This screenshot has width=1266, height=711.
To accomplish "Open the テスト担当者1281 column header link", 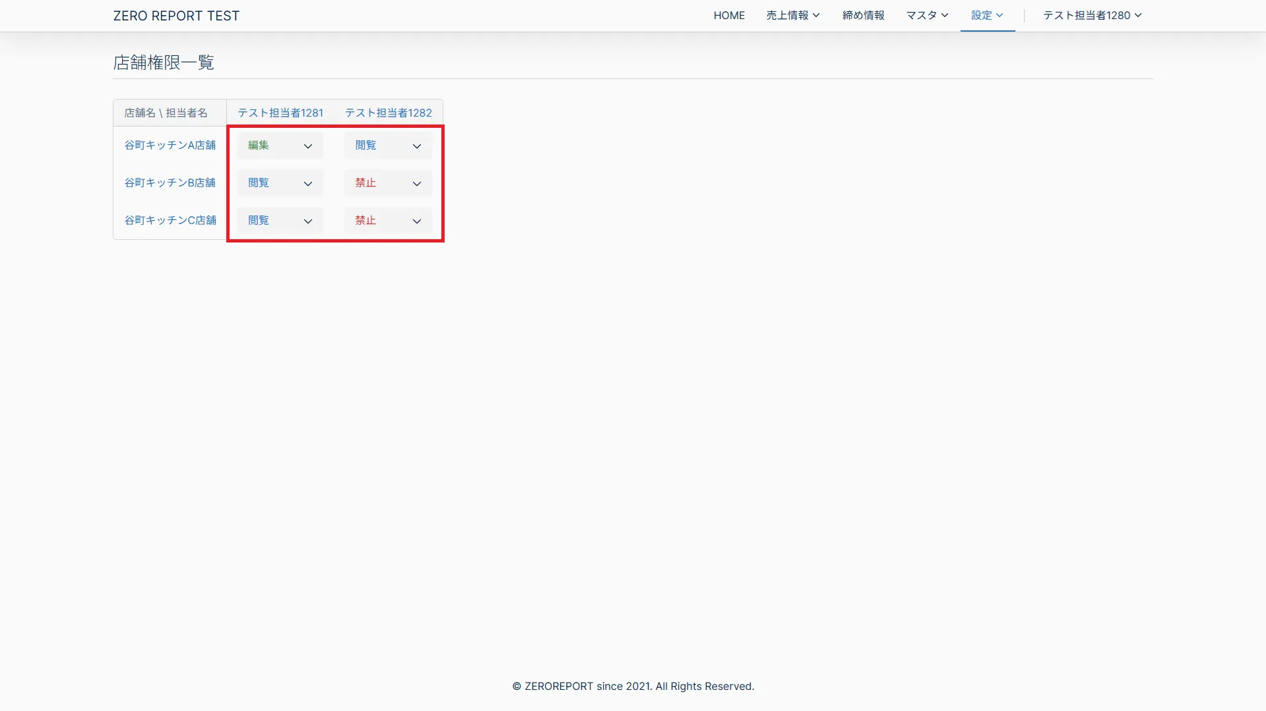I will coord(280,113).
